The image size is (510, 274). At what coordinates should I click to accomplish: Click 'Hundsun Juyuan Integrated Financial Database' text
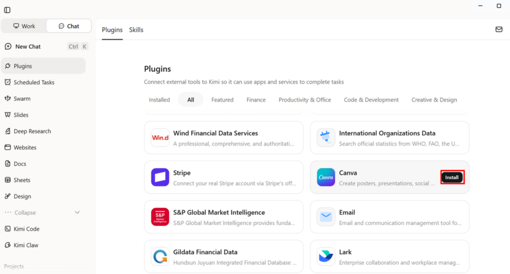[235, 263]
